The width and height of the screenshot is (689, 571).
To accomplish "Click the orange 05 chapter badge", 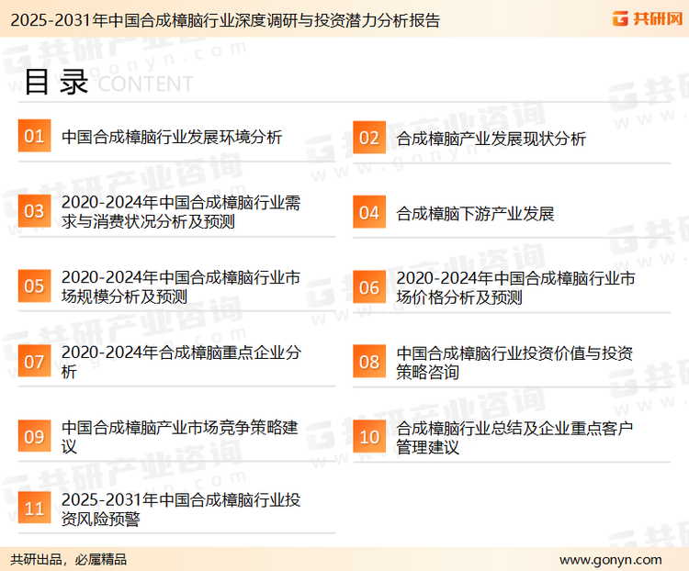I will pyautogui.click(x=34, y=285).
